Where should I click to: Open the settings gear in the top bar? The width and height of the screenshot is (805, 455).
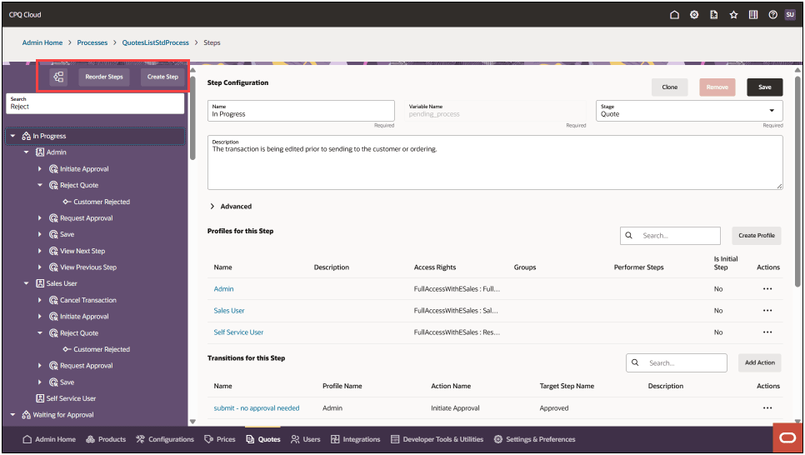[694, 15]
